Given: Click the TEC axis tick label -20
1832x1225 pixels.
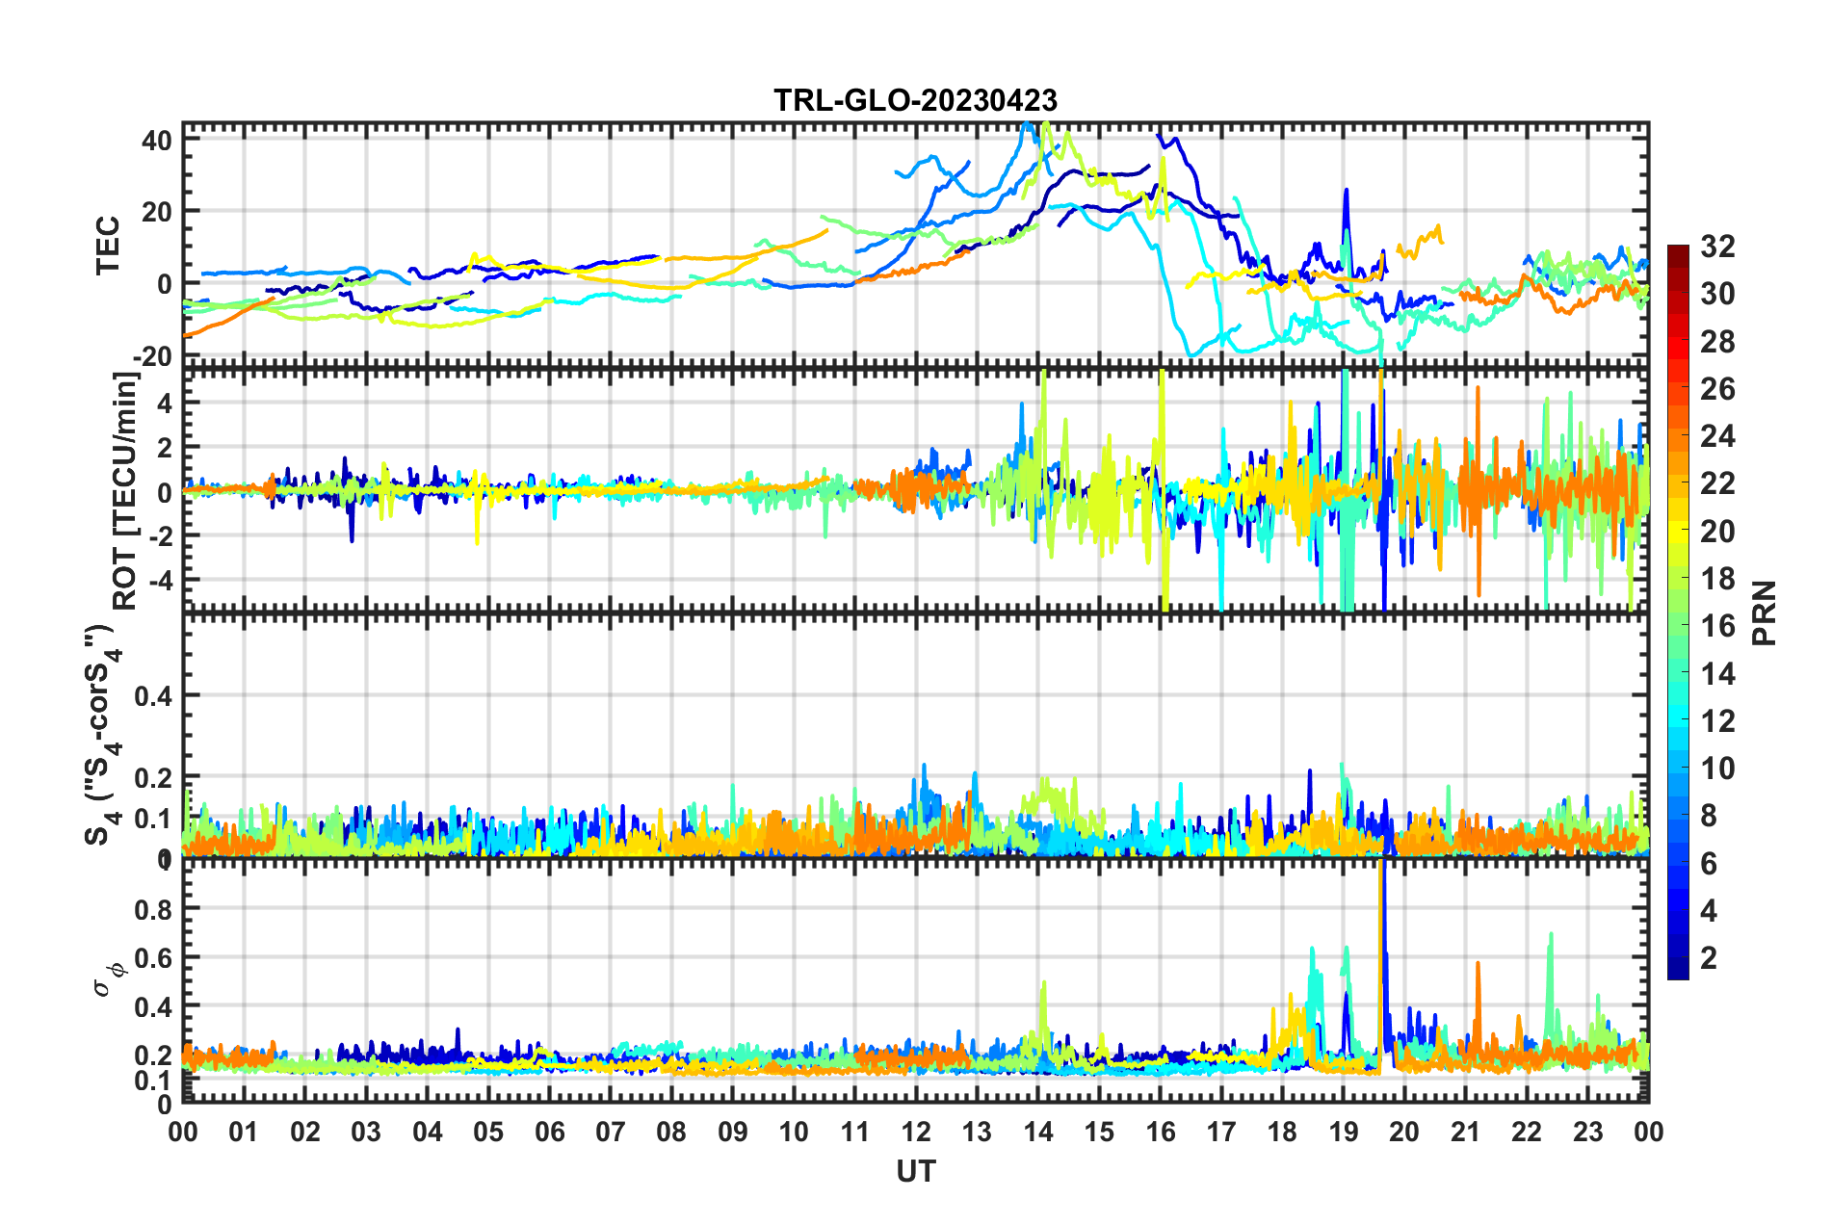Looking at the screenshot, I should (152, 356).
